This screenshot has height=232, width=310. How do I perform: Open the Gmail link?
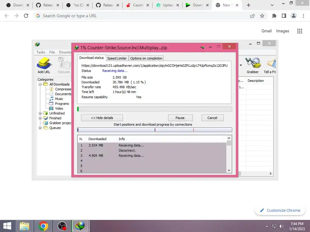(x=266, y=31)
